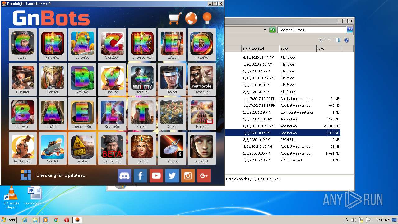Select the 24,814 KB Application row
This screenshot has height=224, width=398.
coord(282,126)
